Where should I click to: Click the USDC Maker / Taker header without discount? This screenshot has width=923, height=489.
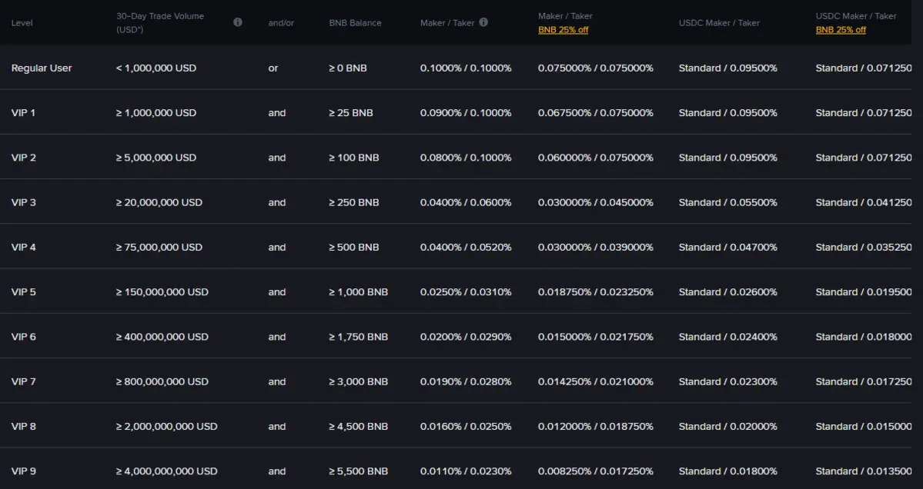[719, 23]
